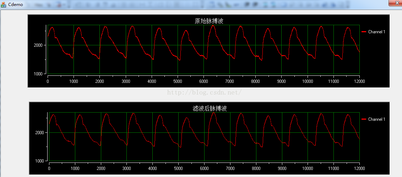
Task: Click the Cdemo application icon in title bar
Action: pyautogui.click(x=4, y=4)
